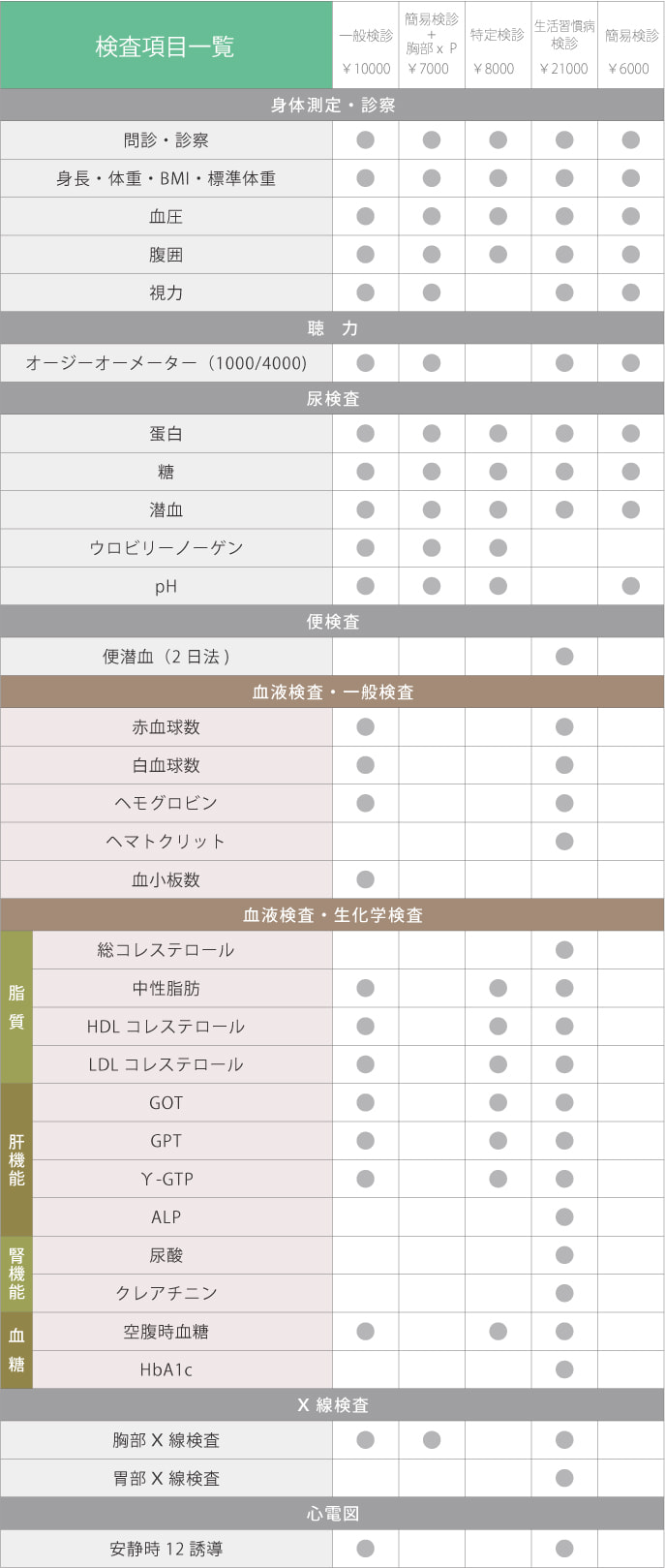665x1568 pixels.
Task: Click the 血液検査・生化学検査 section header
Action: coord(332,914)
